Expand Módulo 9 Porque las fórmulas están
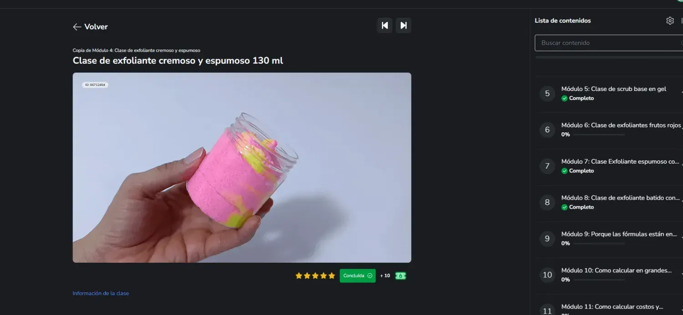683x315 pixels. 610,239
